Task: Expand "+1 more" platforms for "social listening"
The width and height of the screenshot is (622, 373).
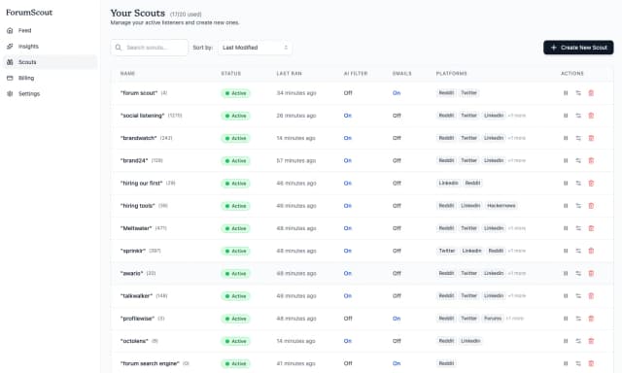Action: [x=517, y=116]
